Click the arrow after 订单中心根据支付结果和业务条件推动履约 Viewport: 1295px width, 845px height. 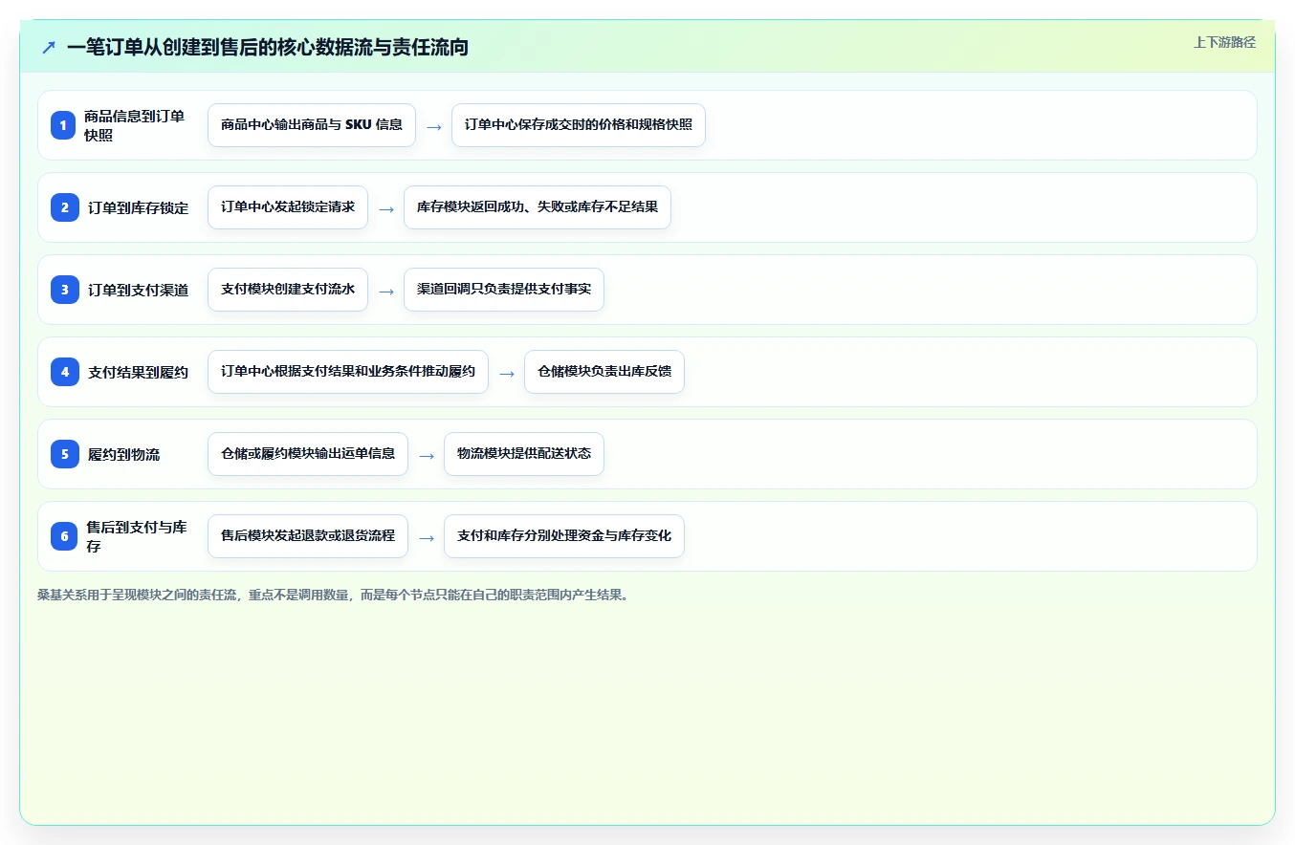tap(507, 373)
